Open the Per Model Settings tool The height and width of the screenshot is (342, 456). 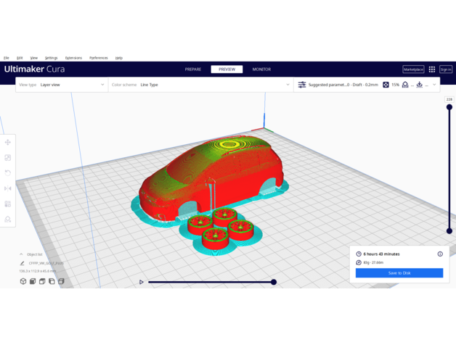pos(8,204)
